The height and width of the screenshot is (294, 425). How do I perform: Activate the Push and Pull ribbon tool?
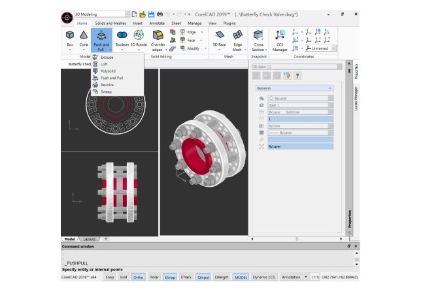pyautogui.click(x=101, y=40)
